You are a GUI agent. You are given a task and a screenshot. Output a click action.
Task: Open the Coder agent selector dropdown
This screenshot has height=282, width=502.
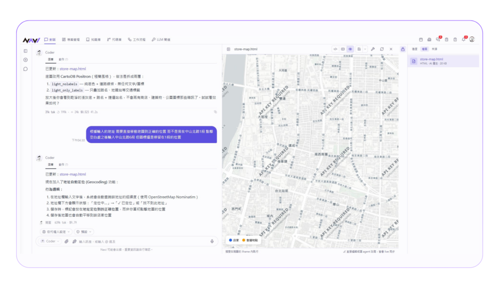[50, 241]
